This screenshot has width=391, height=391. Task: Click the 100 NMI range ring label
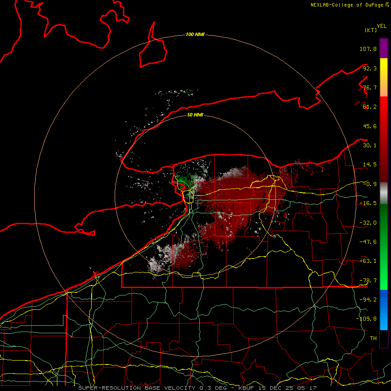[195, 34]
